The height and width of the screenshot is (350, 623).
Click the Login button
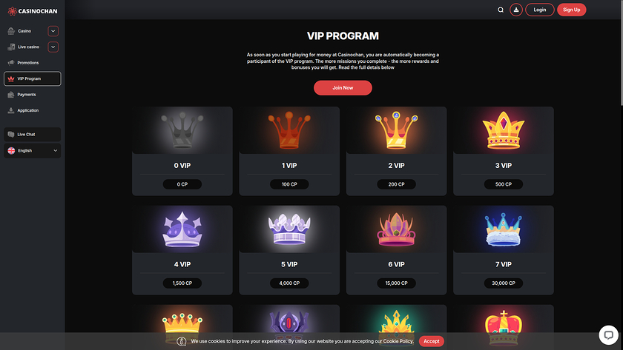[540, 10]
